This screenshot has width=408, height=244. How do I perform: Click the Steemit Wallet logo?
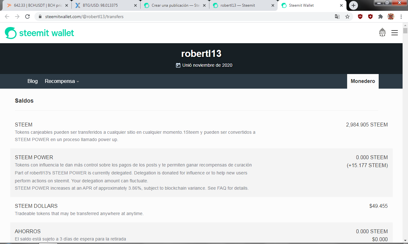(40, 33)
